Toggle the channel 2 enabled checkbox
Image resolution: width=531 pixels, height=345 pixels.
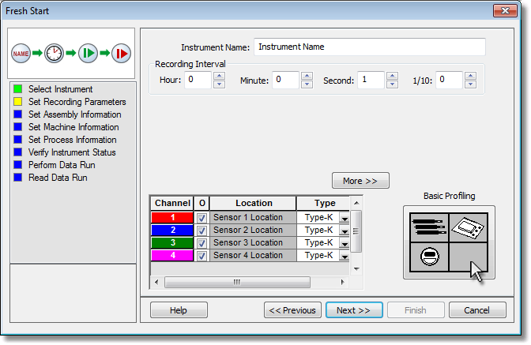coord(201,231)
